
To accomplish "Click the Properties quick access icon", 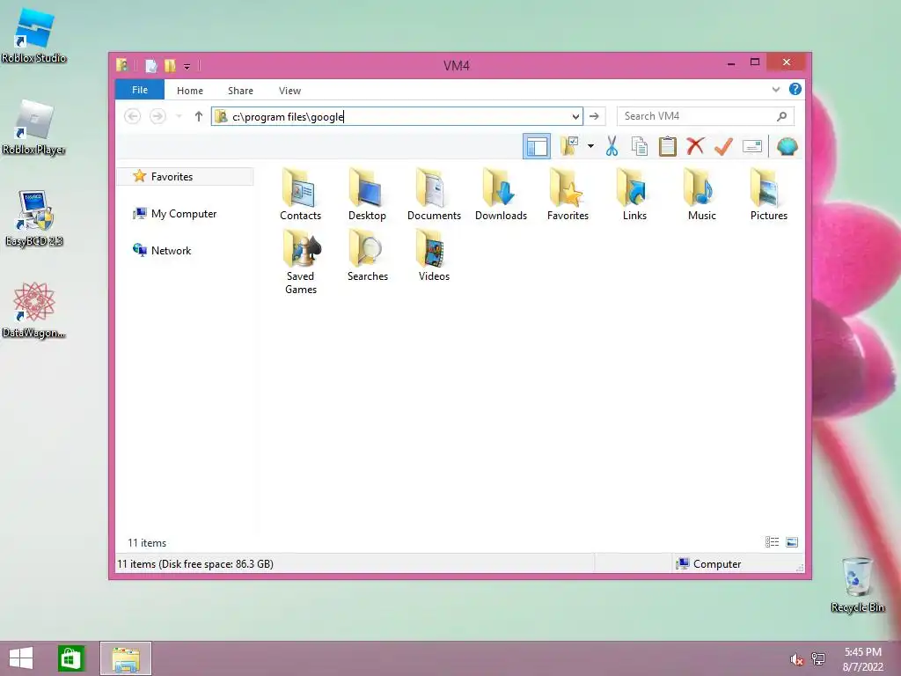I will tap(151, 65).
